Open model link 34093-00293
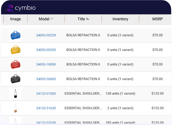This screenshot has width=172, height=125. coord(46,50)
